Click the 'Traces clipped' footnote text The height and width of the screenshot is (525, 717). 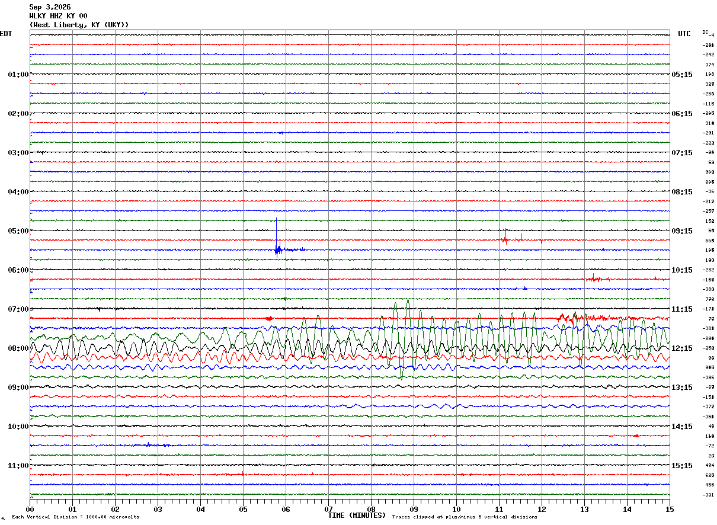coord(465,517)
